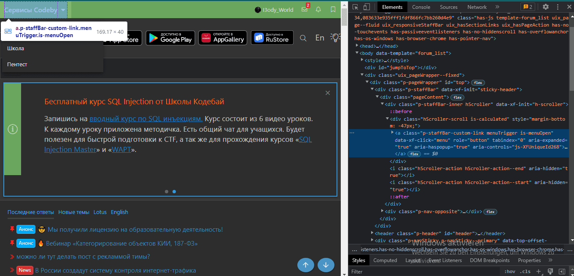The image size is (574, 276).
Task: Toggle the :hov element state panel
Action: 510,271
